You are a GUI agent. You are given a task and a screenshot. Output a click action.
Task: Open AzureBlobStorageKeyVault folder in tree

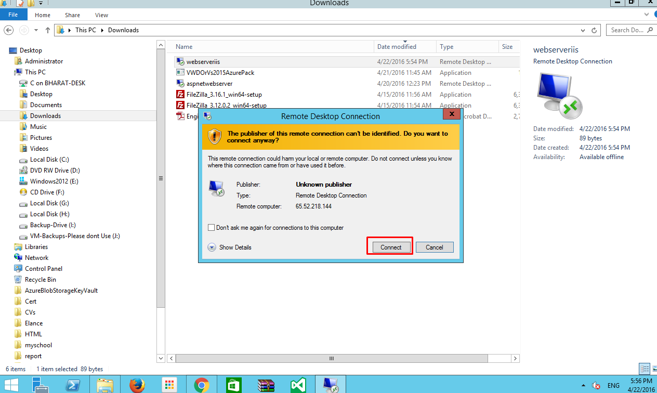pyautogui.click(x=61, y=291)
